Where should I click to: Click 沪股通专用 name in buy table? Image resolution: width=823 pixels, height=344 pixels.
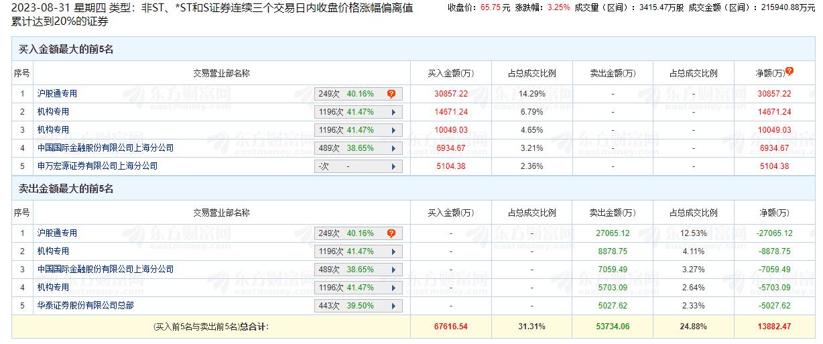point(57,94)
